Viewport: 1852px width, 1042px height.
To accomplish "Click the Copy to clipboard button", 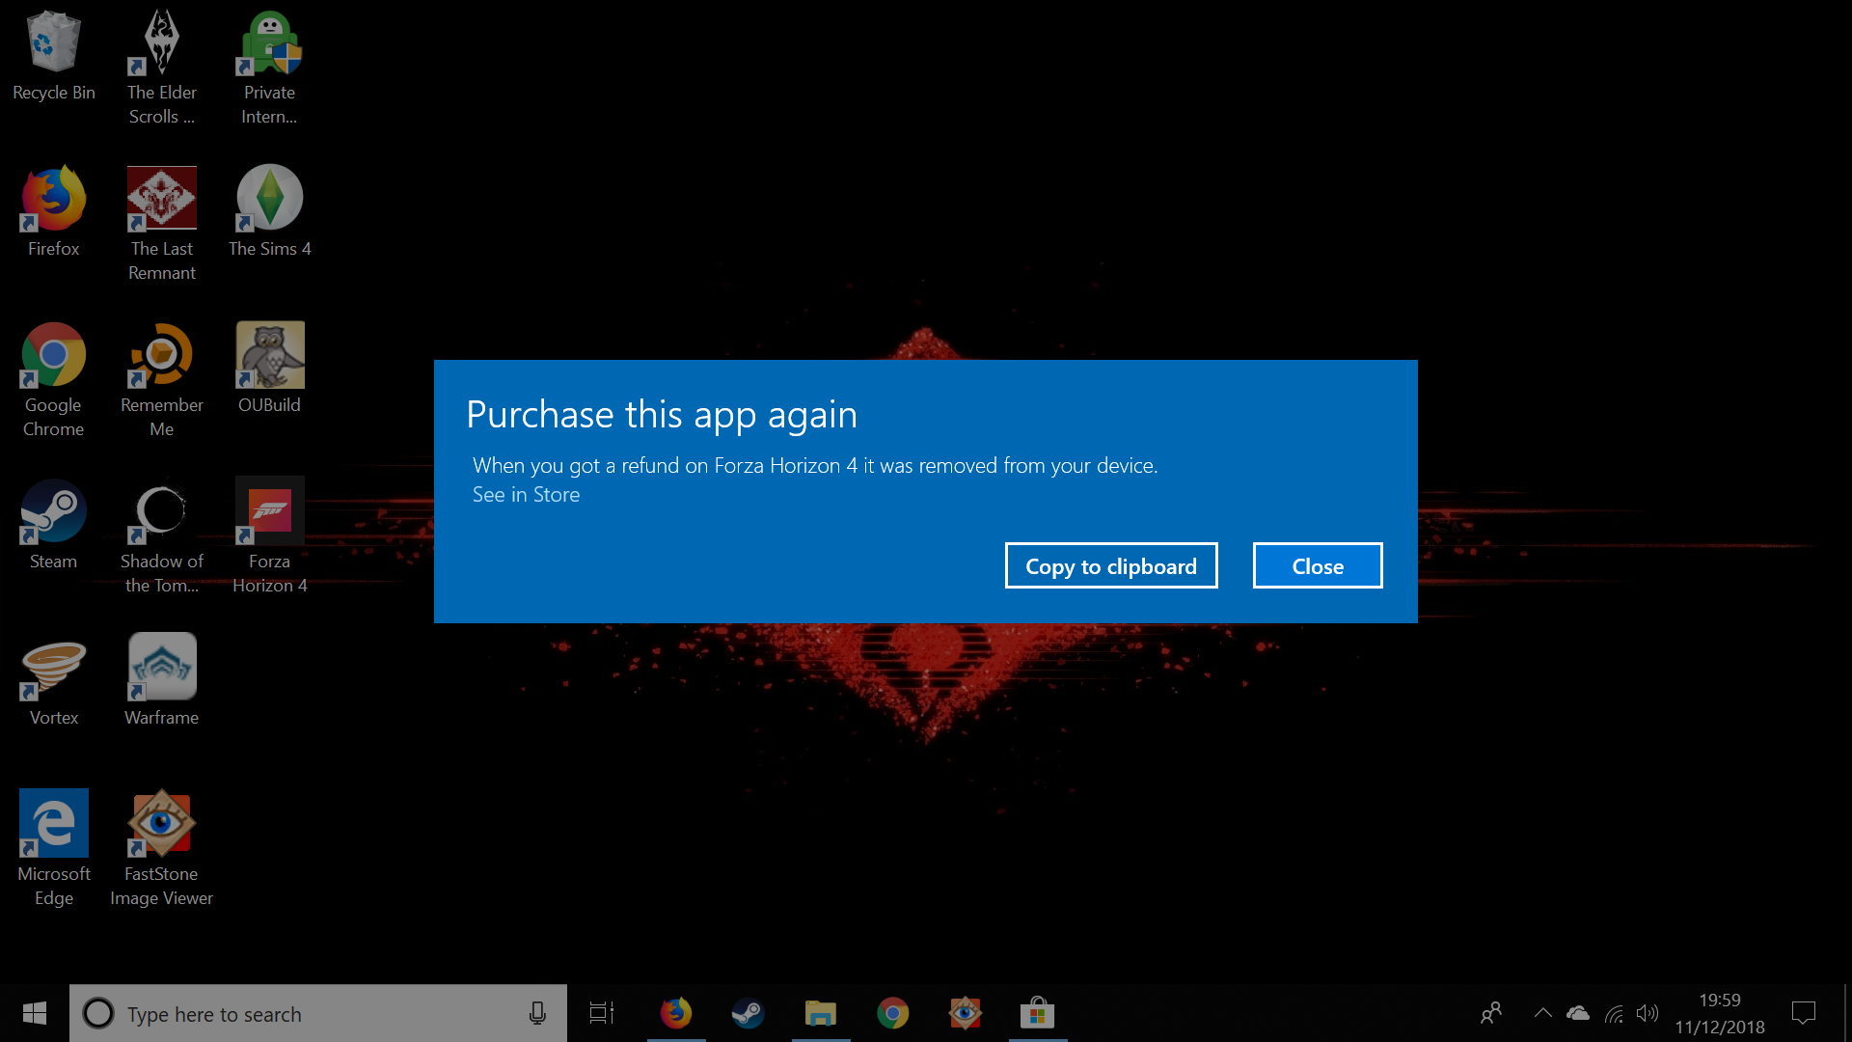I will coord(1111,565).
